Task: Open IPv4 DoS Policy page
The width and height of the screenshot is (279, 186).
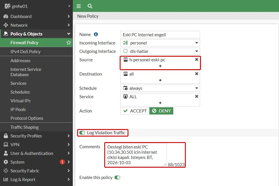Action: tap(36, 52)
